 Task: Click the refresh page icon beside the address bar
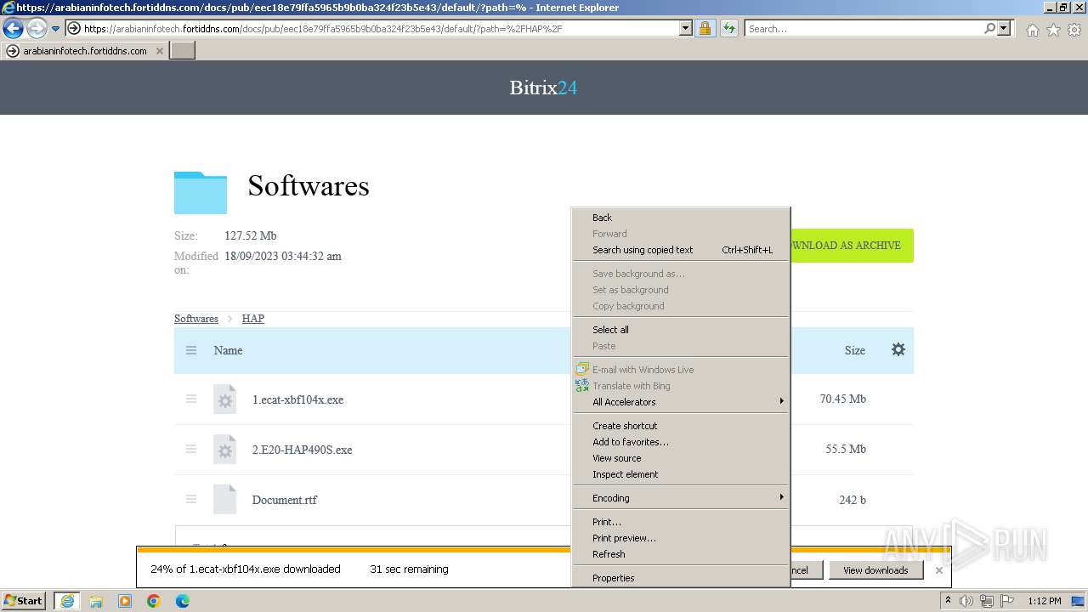pyautogui.click(x=729, y=28)
